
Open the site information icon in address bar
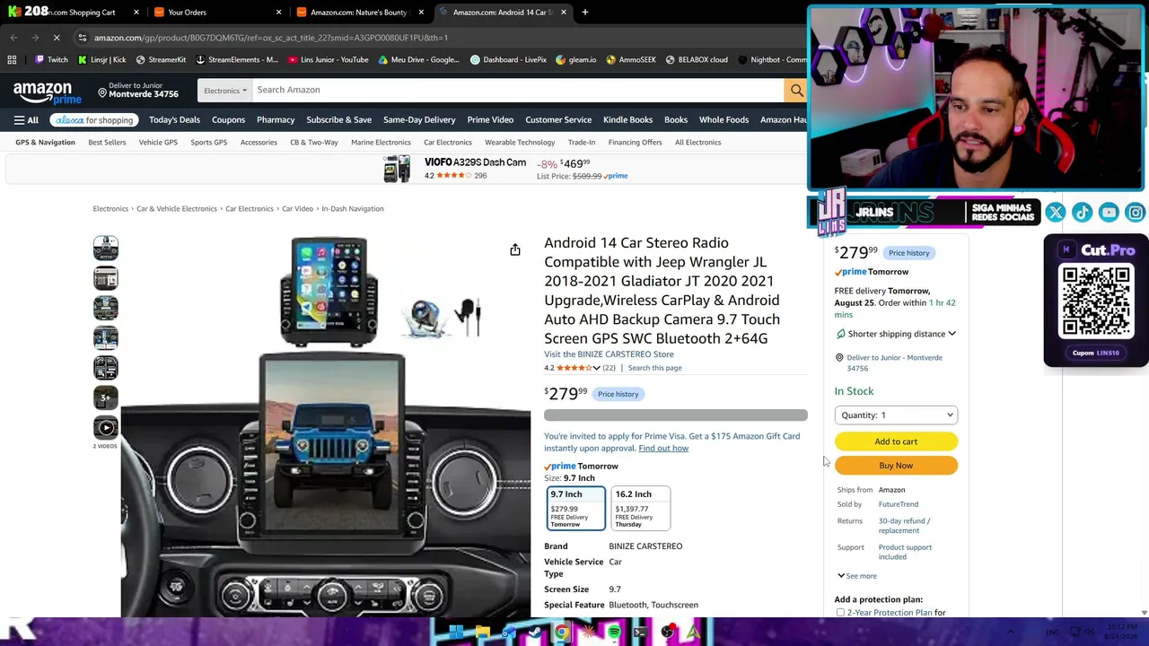[82, 38]
